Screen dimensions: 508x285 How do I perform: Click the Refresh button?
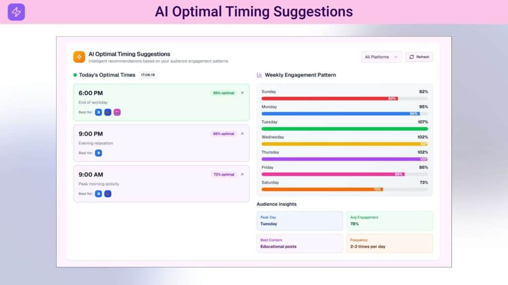[x=419, y=57]
